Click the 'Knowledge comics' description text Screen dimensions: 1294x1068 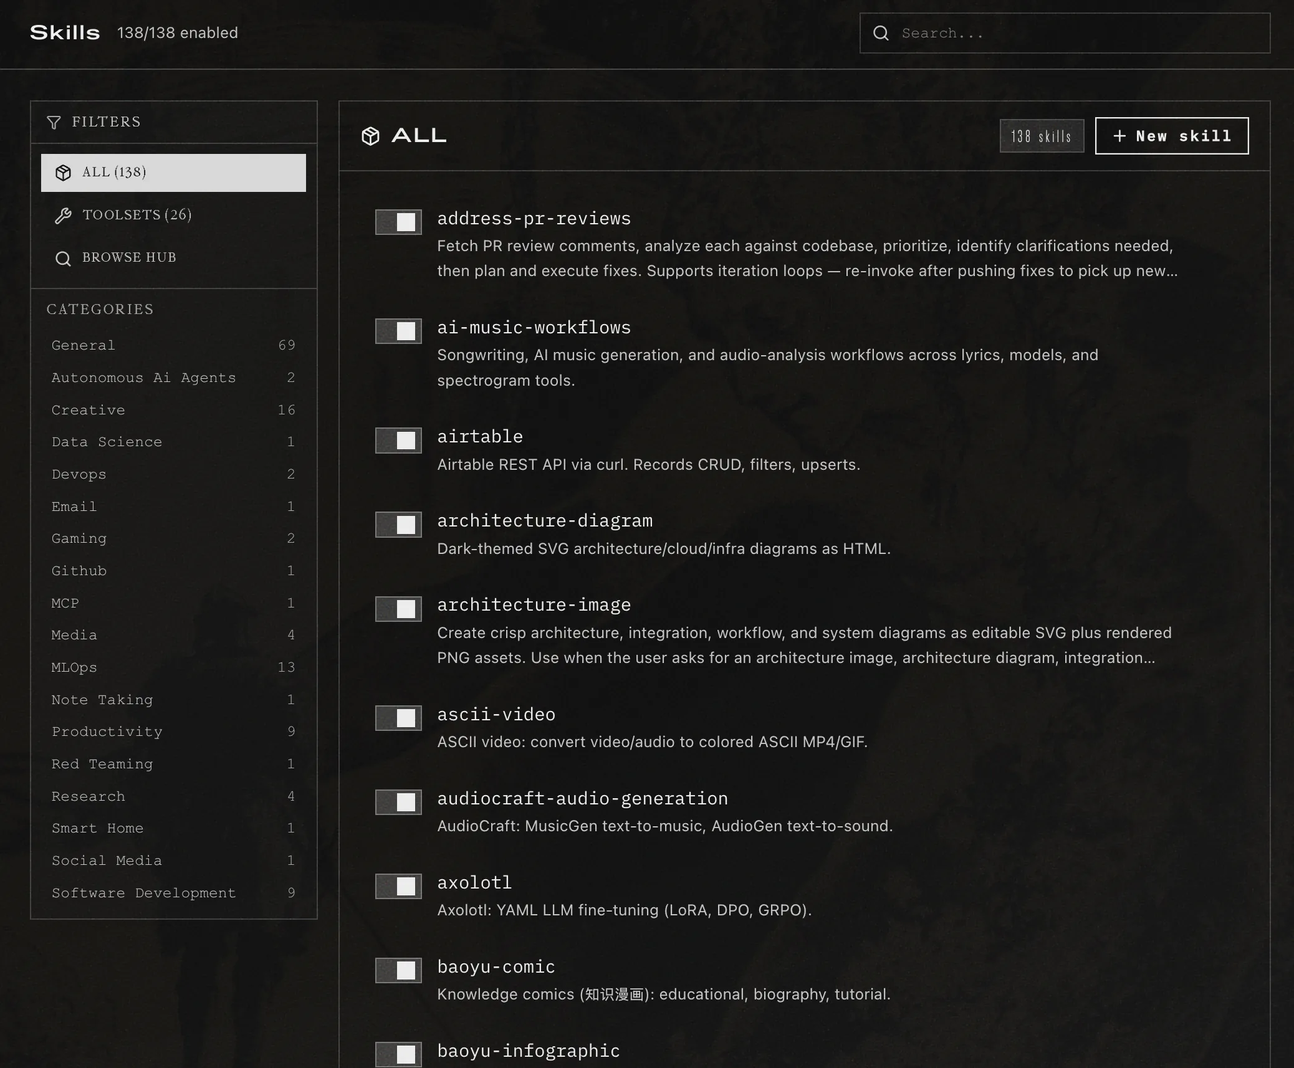[664, 994]
